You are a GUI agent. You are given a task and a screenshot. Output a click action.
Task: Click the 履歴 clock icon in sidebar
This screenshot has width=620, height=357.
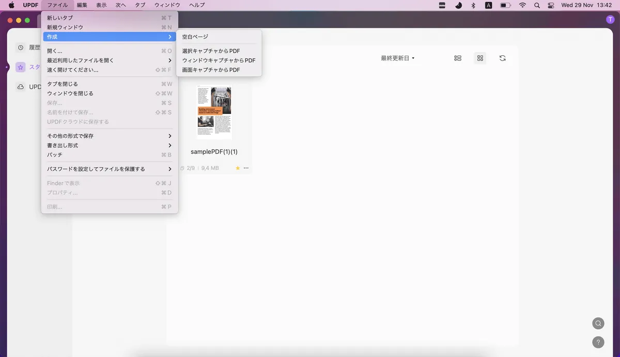pos(21,47)
